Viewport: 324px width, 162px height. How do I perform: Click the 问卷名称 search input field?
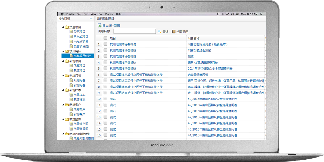point(134,31)
